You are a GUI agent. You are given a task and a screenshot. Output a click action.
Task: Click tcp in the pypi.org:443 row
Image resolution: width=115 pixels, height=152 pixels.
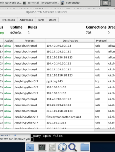point(97,81)
